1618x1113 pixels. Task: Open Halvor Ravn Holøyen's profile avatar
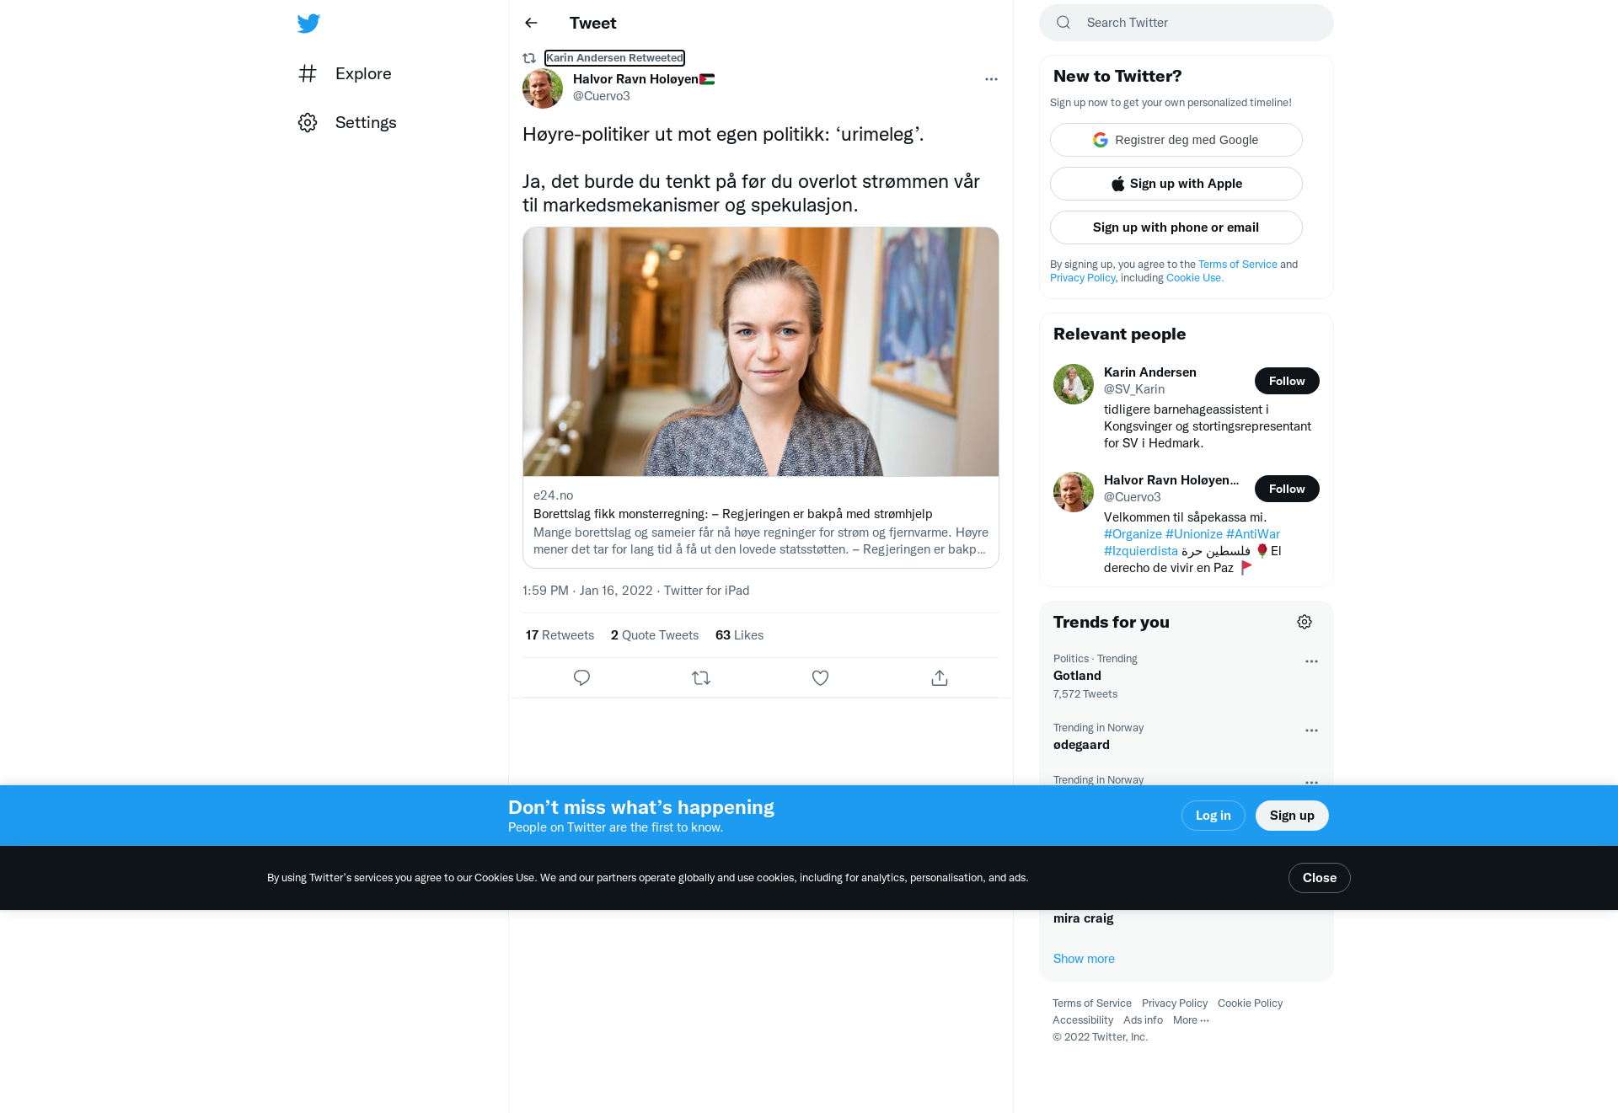click(x=543, y=88)
